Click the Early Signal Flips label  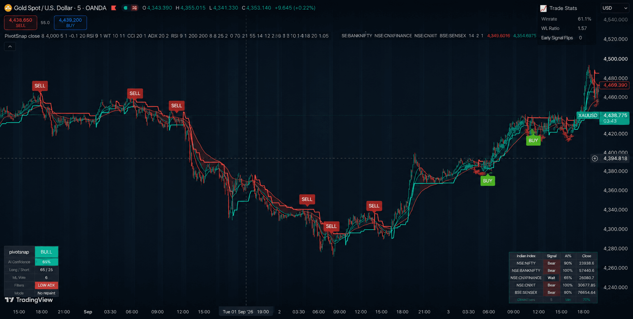557,38
